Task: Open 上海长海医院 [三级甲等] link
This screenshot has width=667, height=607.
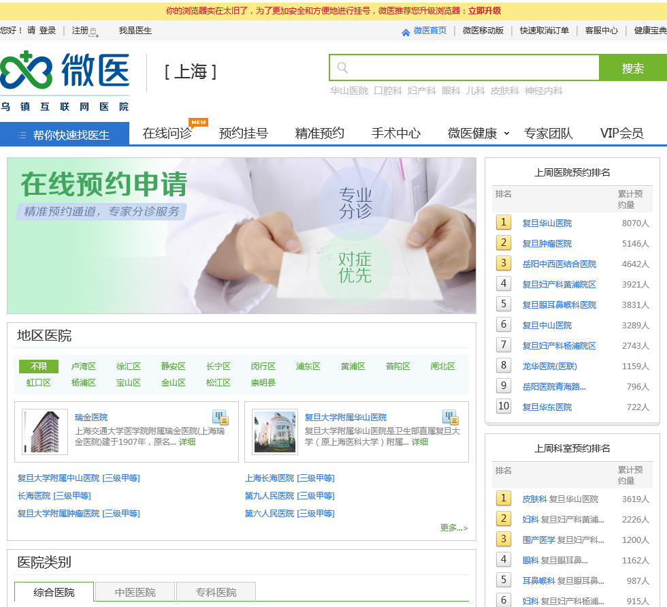Action: coord(290,478)
